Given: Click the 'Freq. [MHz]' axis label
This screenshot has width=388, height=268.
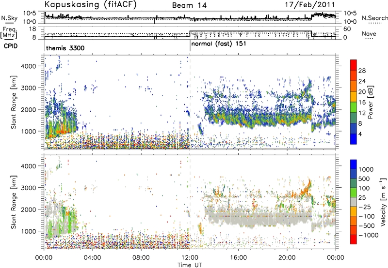Looking at the screenshot, I should point(9,32).
